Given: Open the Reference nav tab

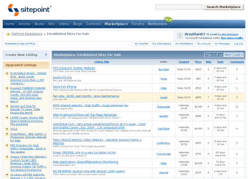Looking at the screenshot, I should coord(158,24).
